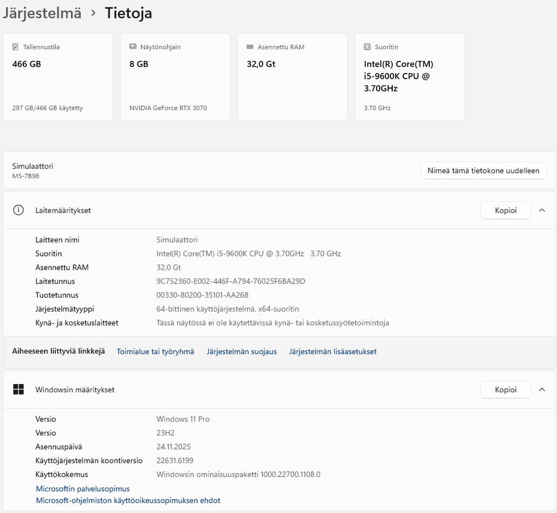The image size is (557, 513).
Task: Click the Aiheeseen liittyviä linkkejä label
Action: [59, 351]
